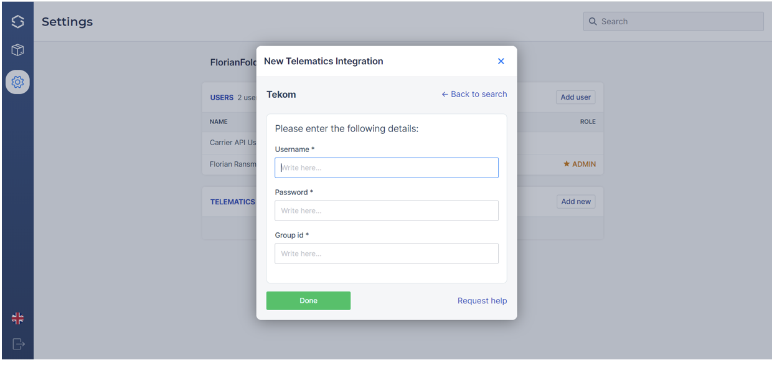Click the New Telematics Integration title
The height and width of the screenshot is (365, 777).
tap(324, 61)
